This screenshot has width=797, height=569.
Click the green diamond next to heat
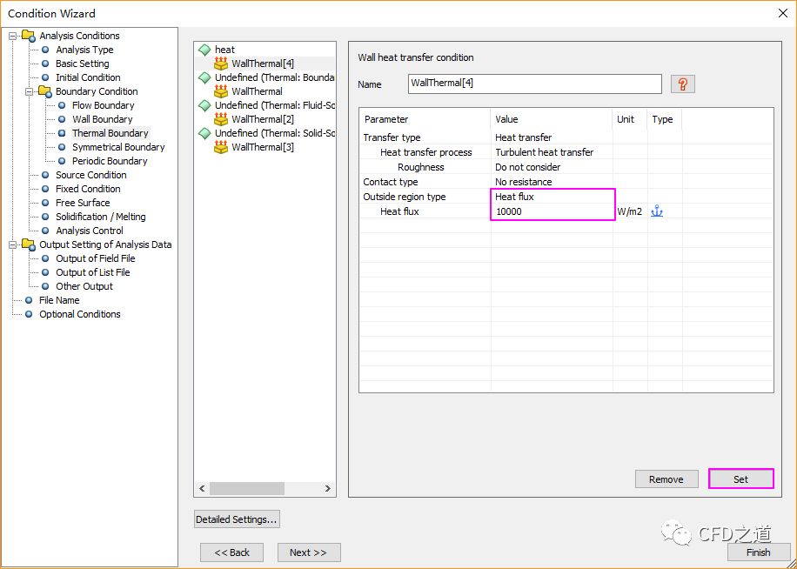tap(204, 50)
